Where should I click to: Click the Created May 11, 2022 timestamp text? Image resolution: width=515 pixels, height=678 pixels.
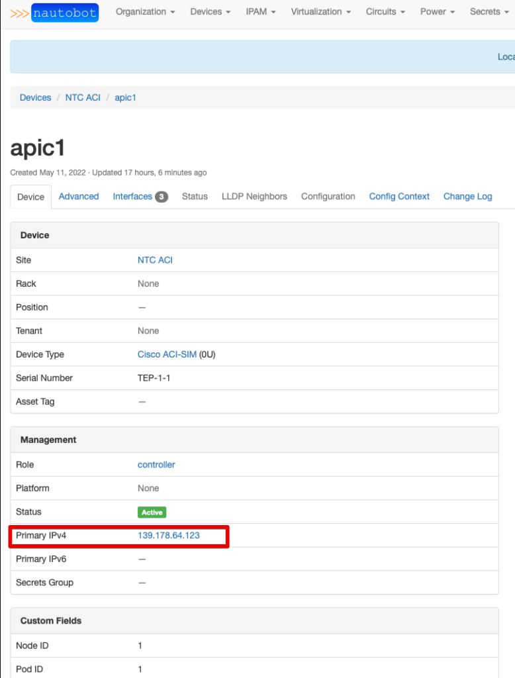(x=48, y=173)
